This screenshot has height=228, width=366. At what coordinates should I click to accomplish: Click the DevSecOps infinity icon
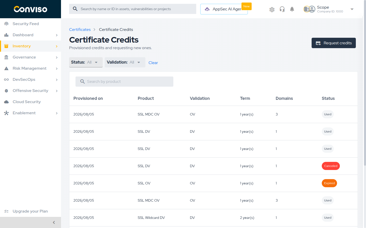[6, 80]
